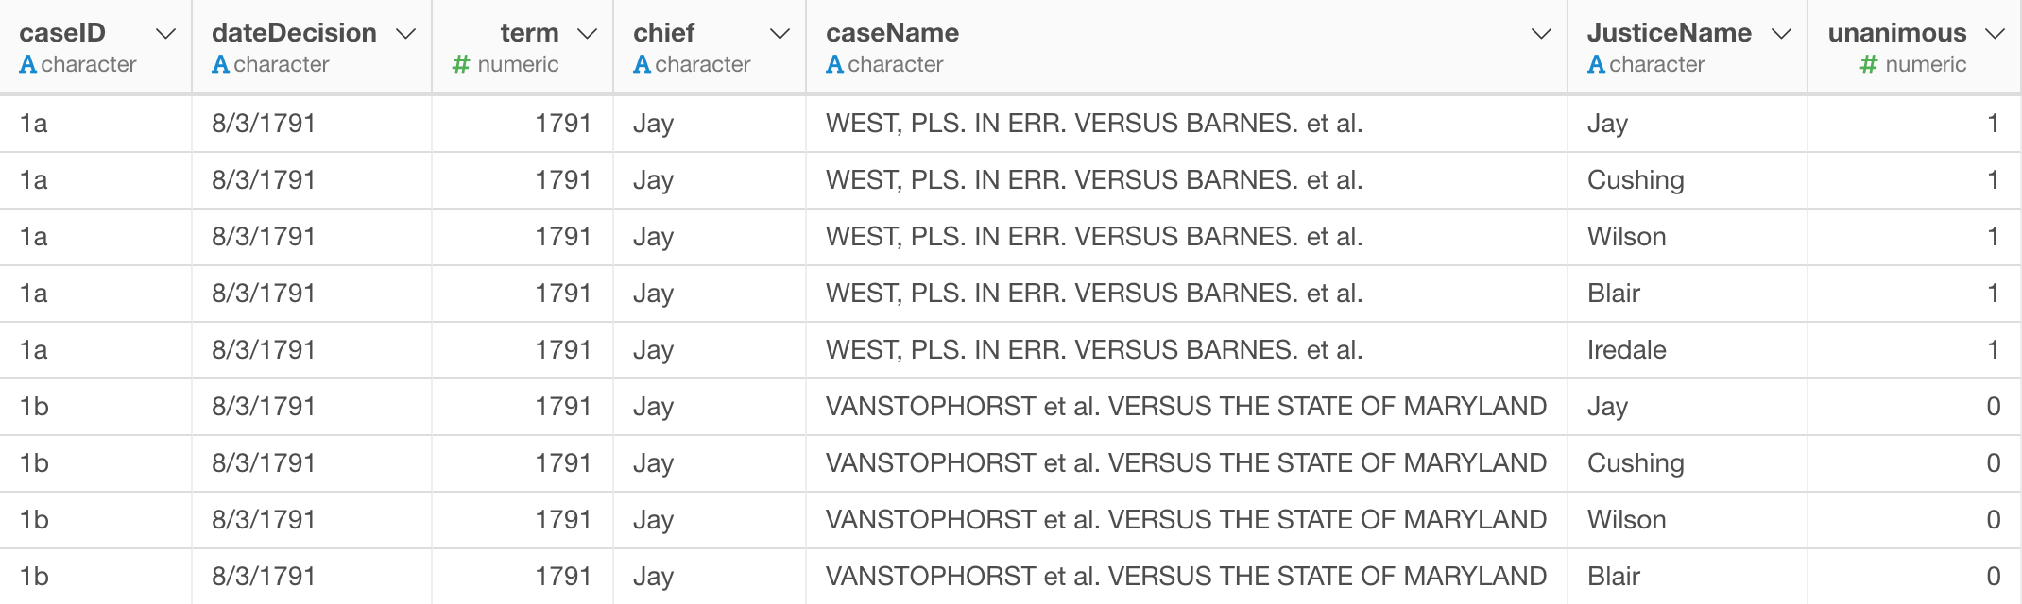Select the first VANSTOPHORST caseName cell
Viewport: 2022px width, 604px height.
point(1186,407)
